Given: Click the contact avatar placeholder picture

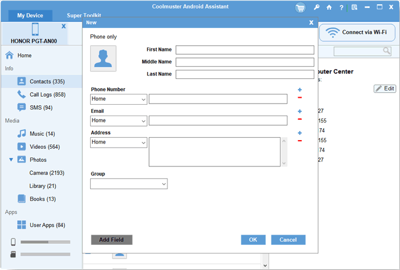Looking at the screenshot, I should click(x=103, y=58).
